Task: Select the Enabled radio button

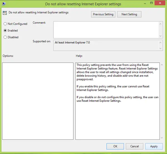Action: point(5,30)
